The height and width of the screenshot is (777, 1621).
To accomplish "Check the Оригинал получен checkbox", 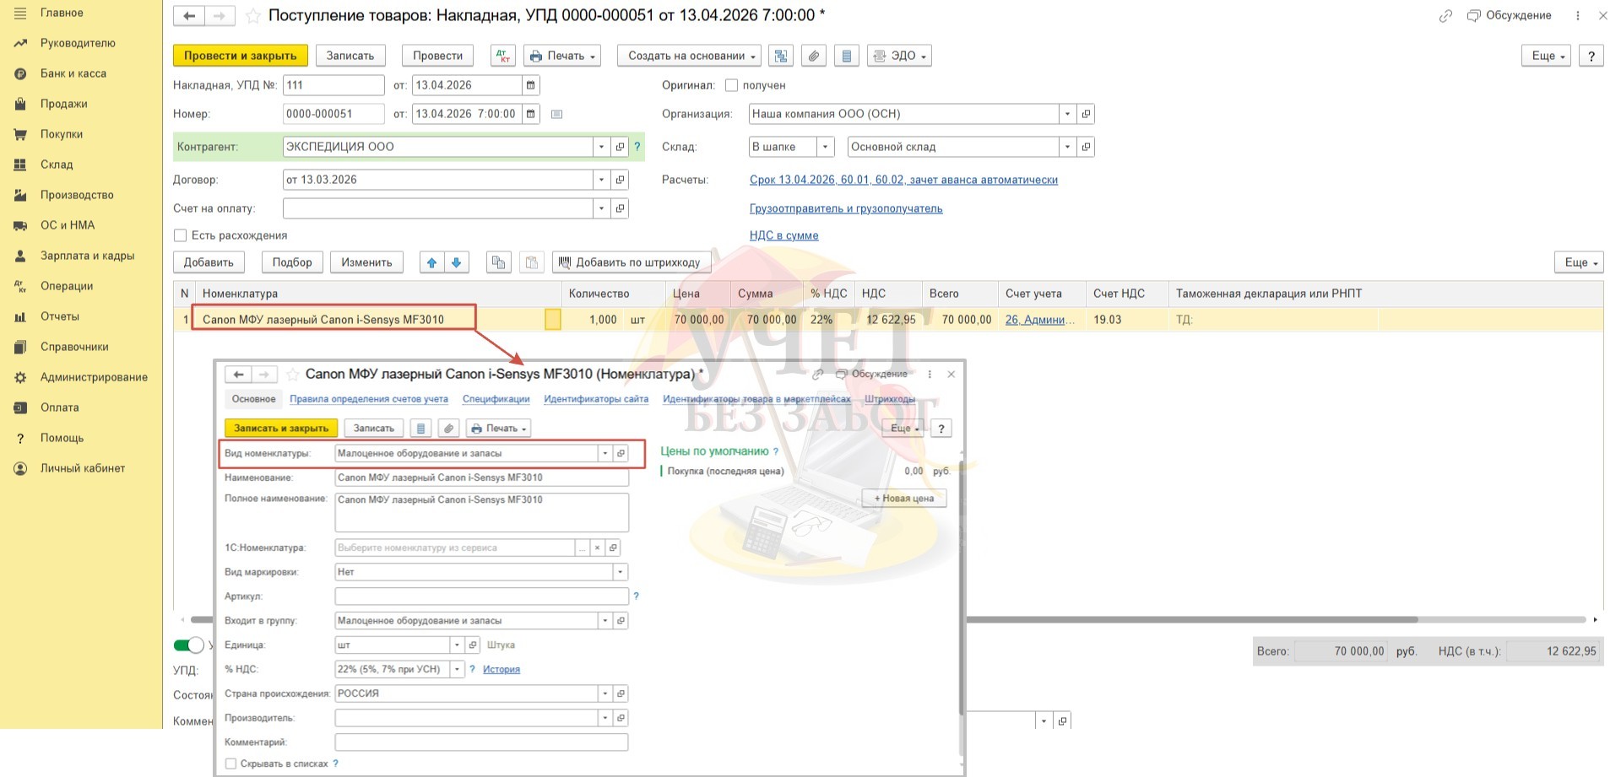I will pyautogui.click(x=732, y=85).
